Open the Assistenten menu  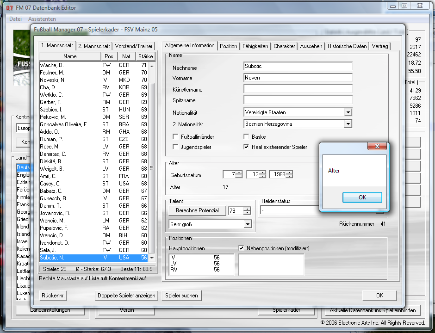coord(42,19)
